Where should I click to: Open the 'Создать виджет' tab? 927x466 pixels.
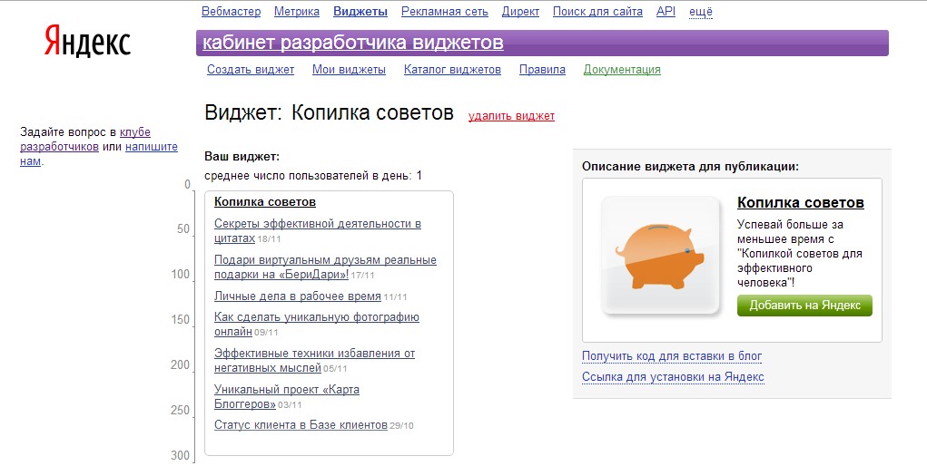click(x=251, y=70)
